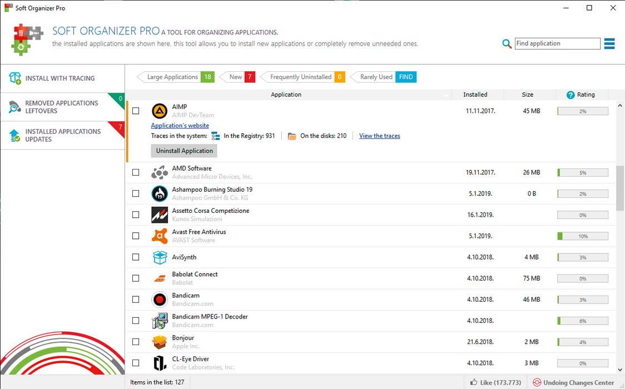Image resolution: width=625 pixels, height=389 pixels.
Task: Click the AIMP 2% rating bar
Action: [583, 111]
